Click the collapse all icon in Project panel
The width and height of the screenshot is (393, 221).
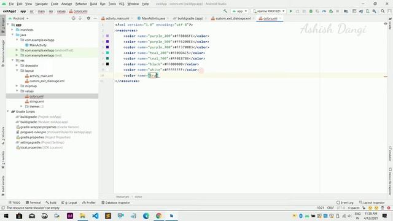coord(80,18)
